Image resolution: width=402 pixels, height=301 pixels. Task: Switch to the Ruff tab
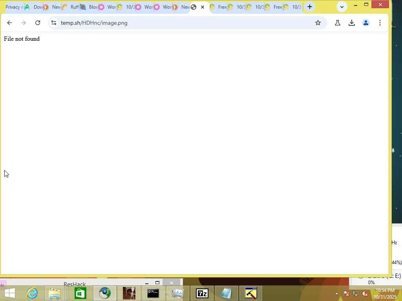tap(70, 7)
